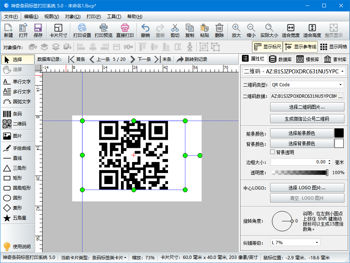Image resolution: width=350 pixels, height=263 pixels.
Task: Click the 删除 delete icon
Action: (x=219, y=31)
